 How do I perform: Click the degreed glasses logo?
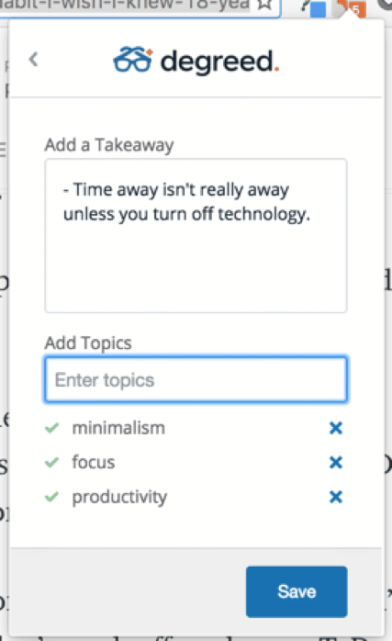point(133,60)
